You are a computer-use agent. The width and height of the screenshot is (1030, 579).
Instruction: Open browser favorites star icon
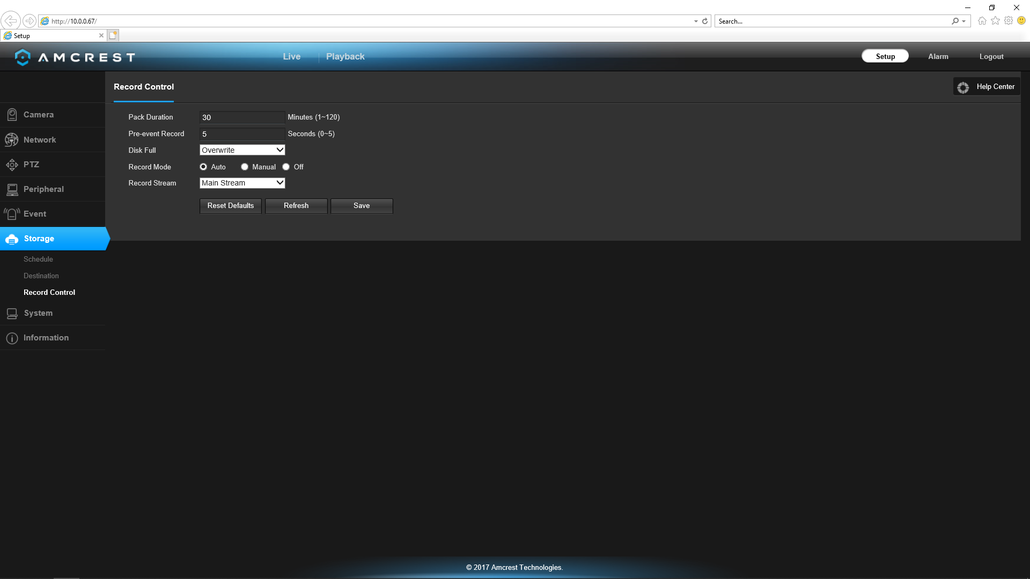point(995,21)
